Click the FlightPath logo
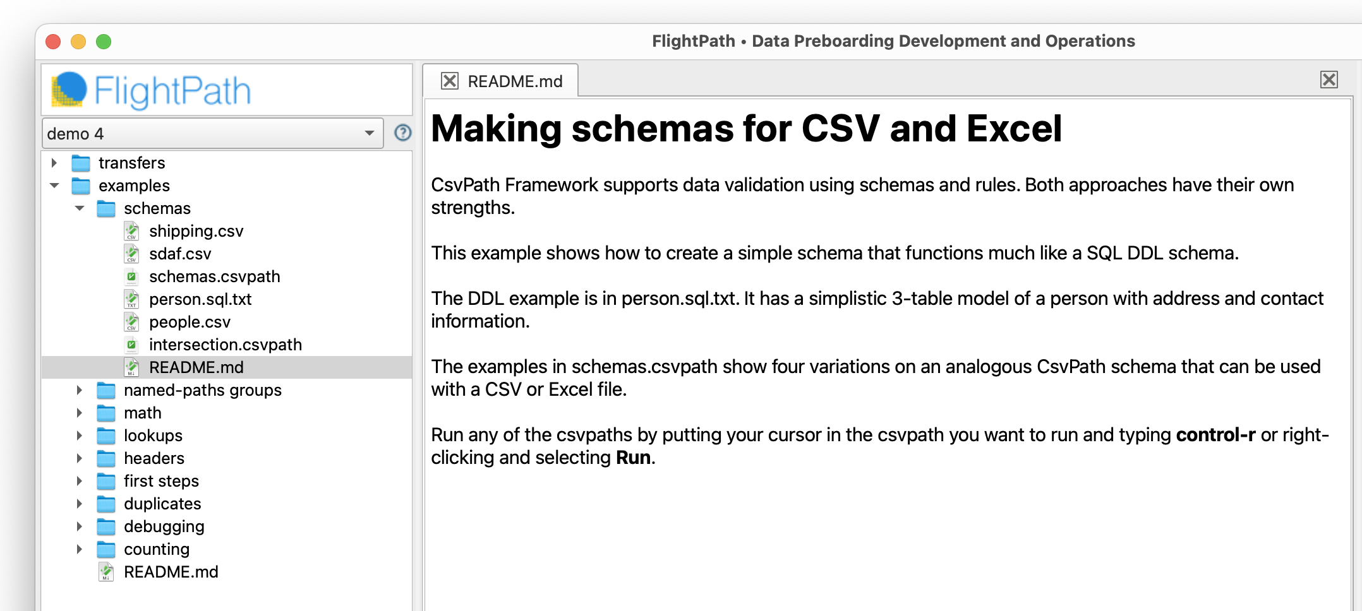 click(152, 90)
